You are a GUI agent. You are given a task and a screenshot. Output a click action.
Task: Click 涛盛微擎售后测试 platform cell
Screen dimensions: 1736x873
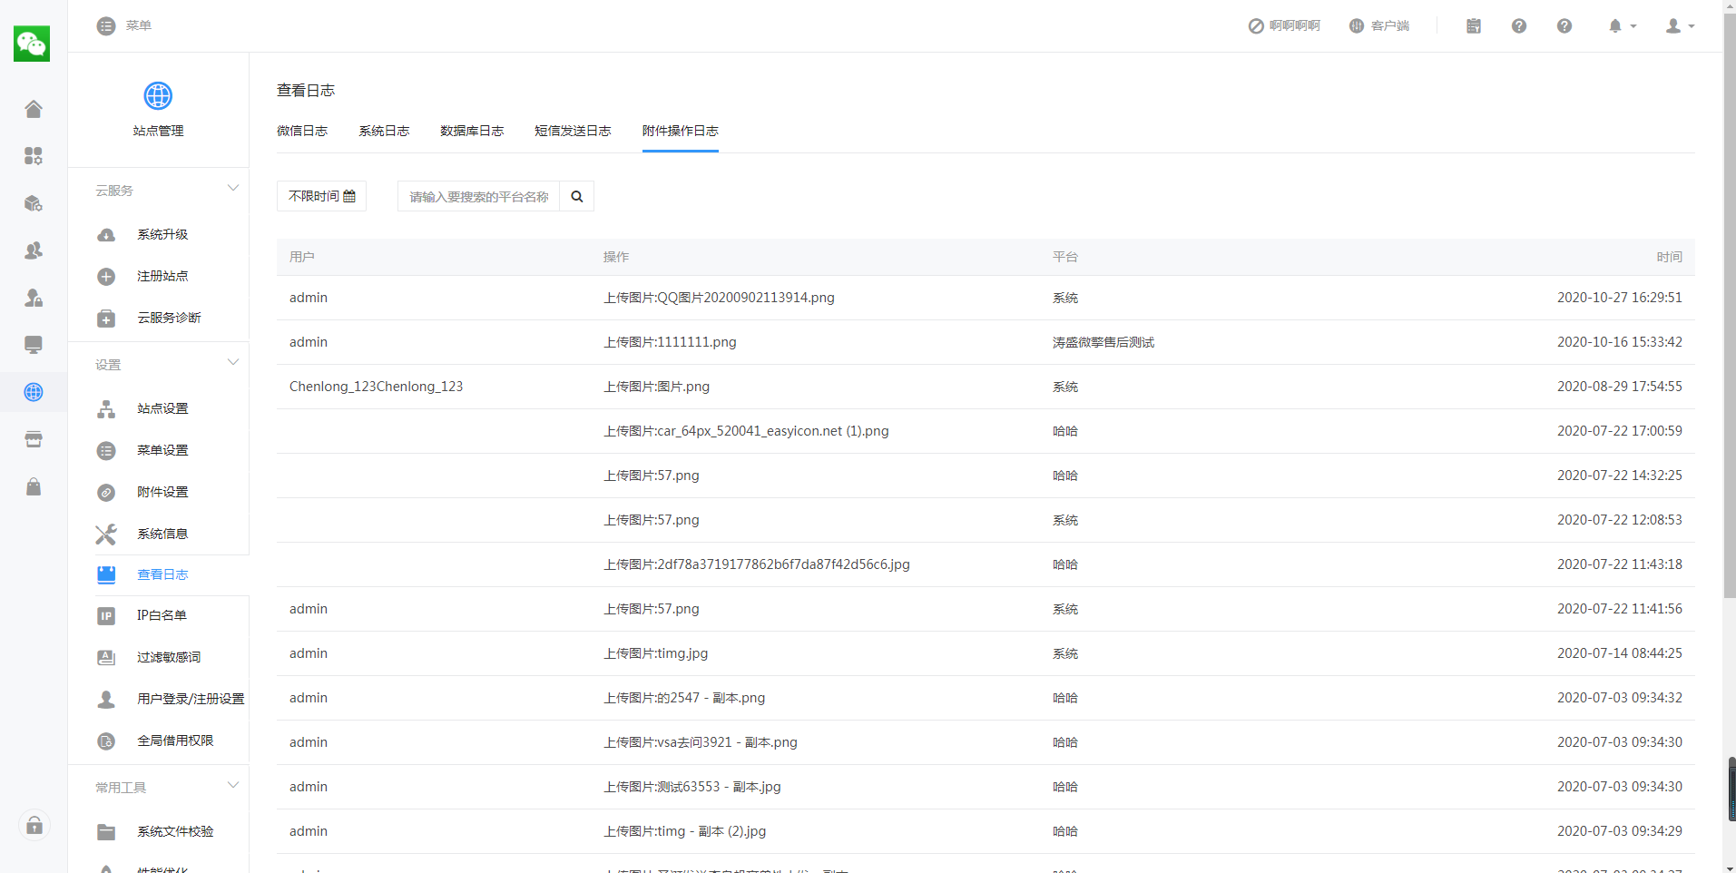[x=1103, y=342]
